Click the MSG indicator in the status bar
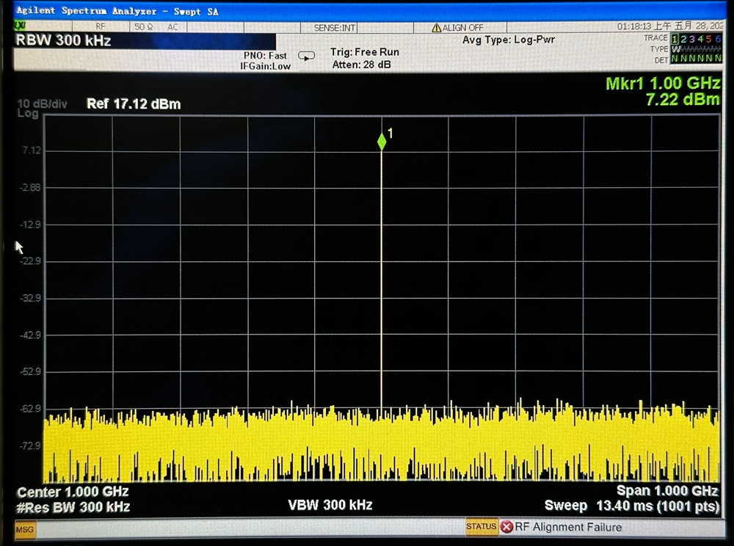Screen dimensions: 734x546 coord(25,529)
